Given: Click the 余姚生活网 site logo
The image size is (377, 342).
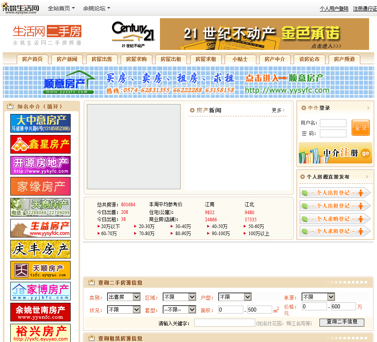Looking at the screenshot, I should tap(20, 8).
